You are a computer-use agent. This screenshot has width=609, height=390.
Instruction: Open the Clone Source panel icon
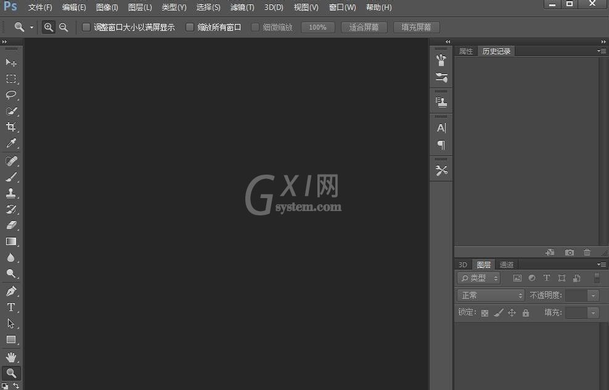click(441, 102)
